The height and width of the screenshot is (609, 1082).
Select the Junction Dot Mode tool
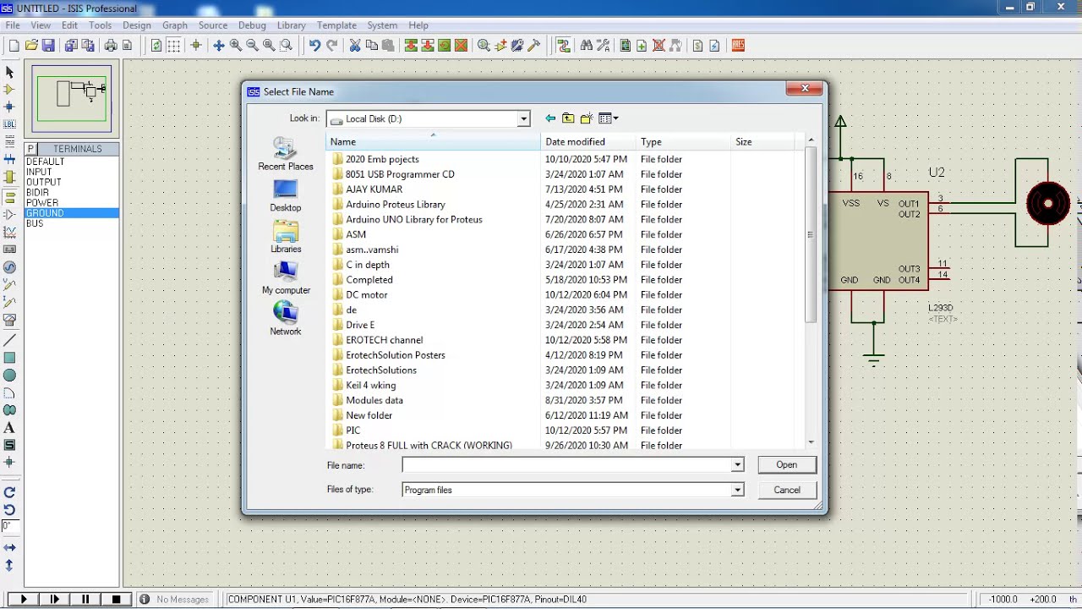tap(9, 107)
